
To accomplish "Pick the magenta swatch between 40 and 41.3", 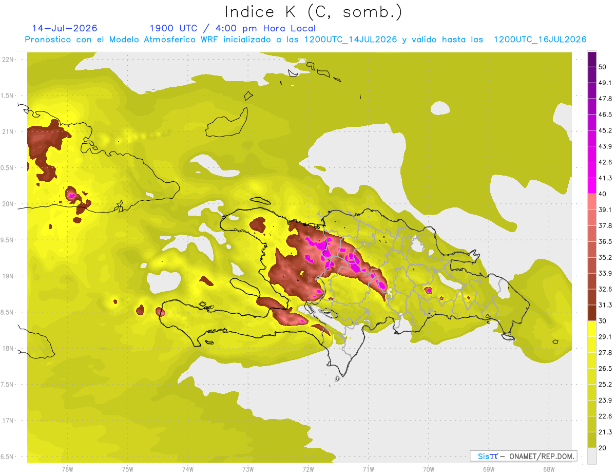I will click(x=592, y=186).
